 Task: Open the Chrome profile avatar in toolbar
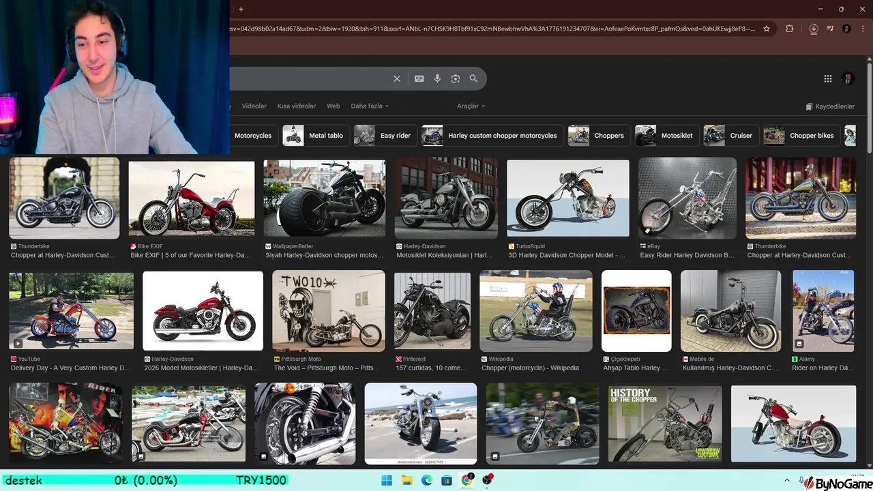click(846, 29)
